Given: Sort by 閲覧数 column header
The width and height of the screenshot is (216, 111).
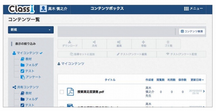Looking at the screenshot, I should [x=160, y=80].
